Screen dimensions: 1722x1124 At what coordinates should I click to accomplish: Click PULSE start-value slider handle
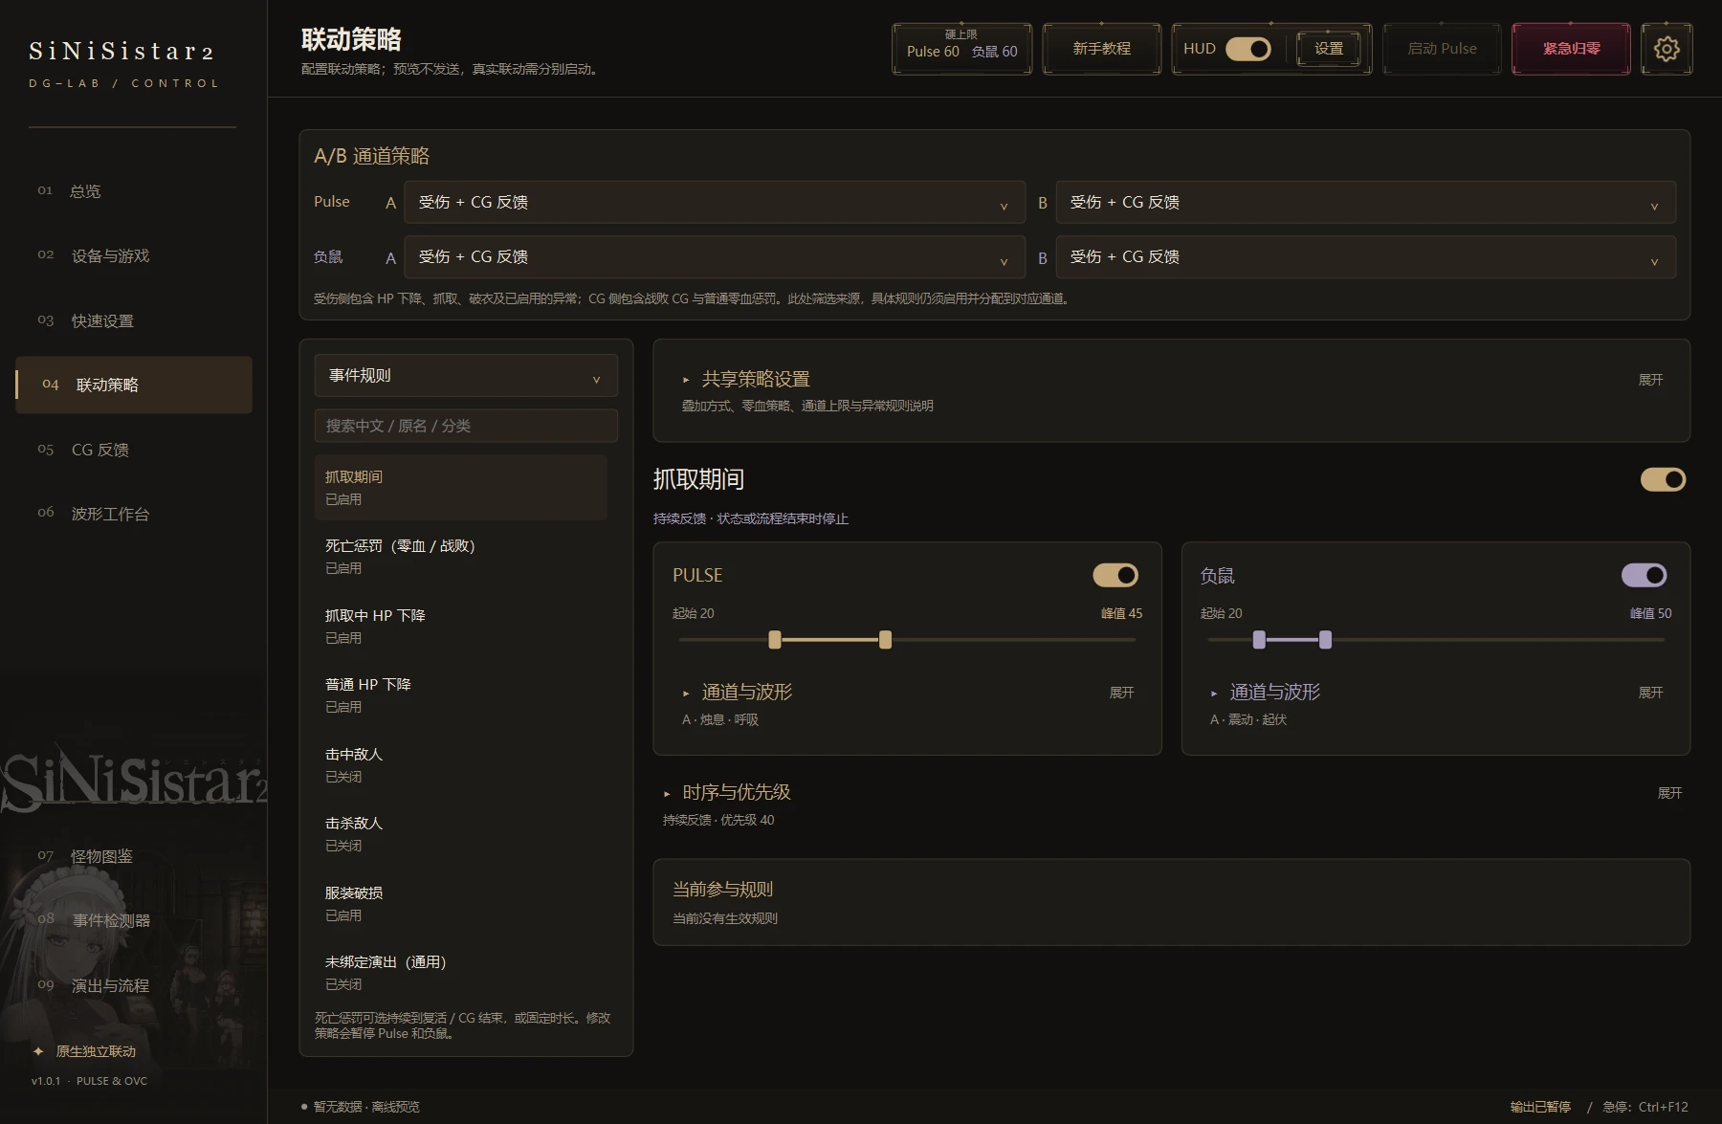pos(775,640)
